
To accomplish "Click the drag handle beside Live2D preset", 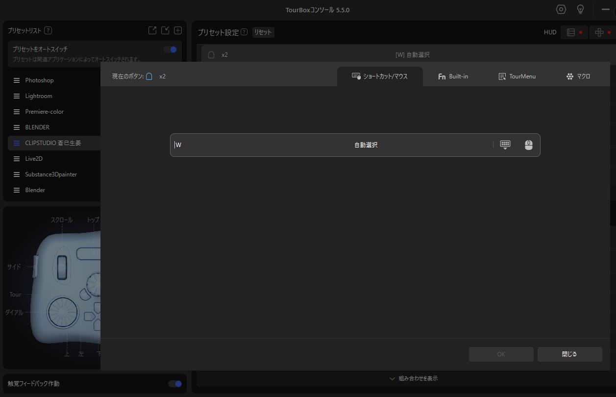I will click(17, 159).
